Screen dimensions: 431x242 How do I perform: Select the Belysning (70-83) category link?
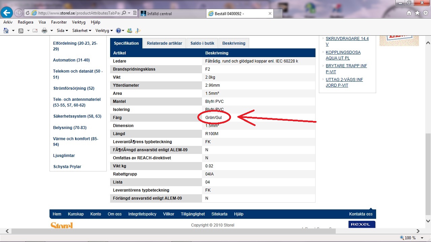point(70,128)
